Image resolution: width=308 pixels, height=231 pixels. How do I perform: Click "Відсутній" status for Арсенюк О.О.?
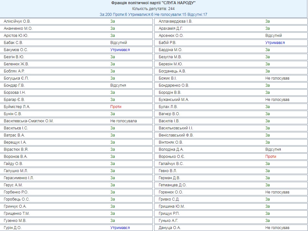(x=273, y=36)
